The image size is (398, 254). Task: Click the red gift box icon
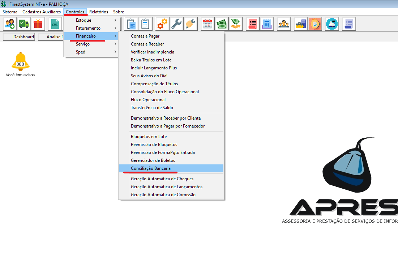(x=38, y=24)
